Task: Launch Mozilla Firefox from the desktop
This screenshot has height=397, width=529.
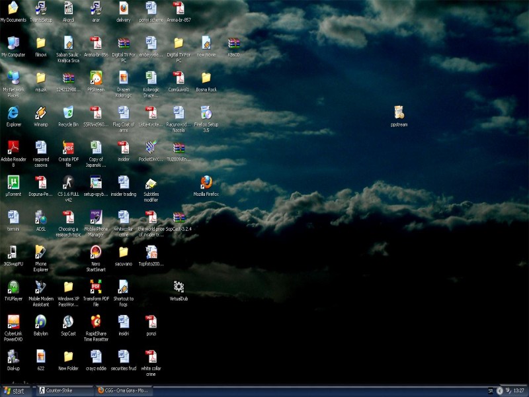Action: [206, 182]
